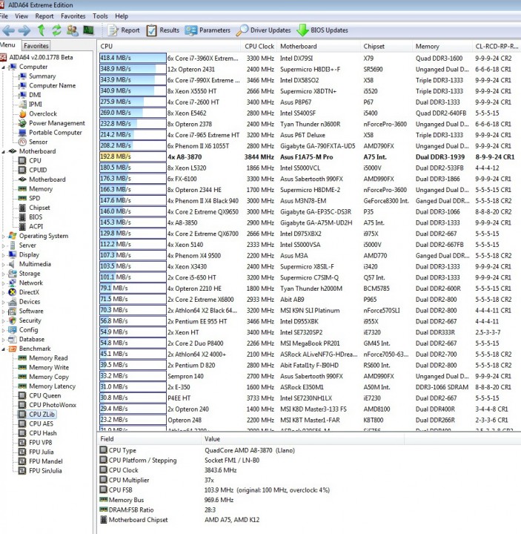
Task: Select the Overclock tree item
Action: pyautogui.click(x=43, y=113)
